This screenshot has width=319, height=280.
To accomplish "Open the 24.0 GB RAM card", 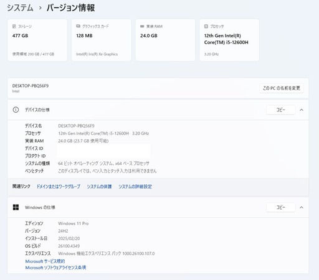I will [x=165, y=40].
